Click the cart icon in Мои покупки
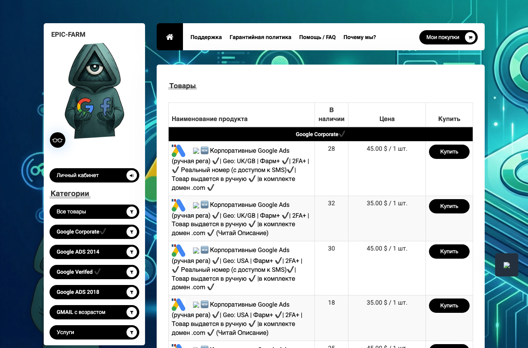Image resolution: width=528 pixels, height=348 pixels. (x=470, y=38)
